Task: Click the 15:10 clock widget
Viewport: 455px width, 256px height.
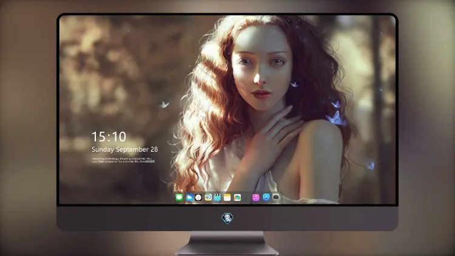Action: [109, 136]
